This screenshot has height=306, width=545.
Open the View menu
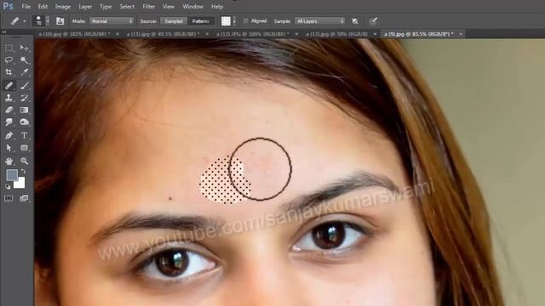[169, 7]
